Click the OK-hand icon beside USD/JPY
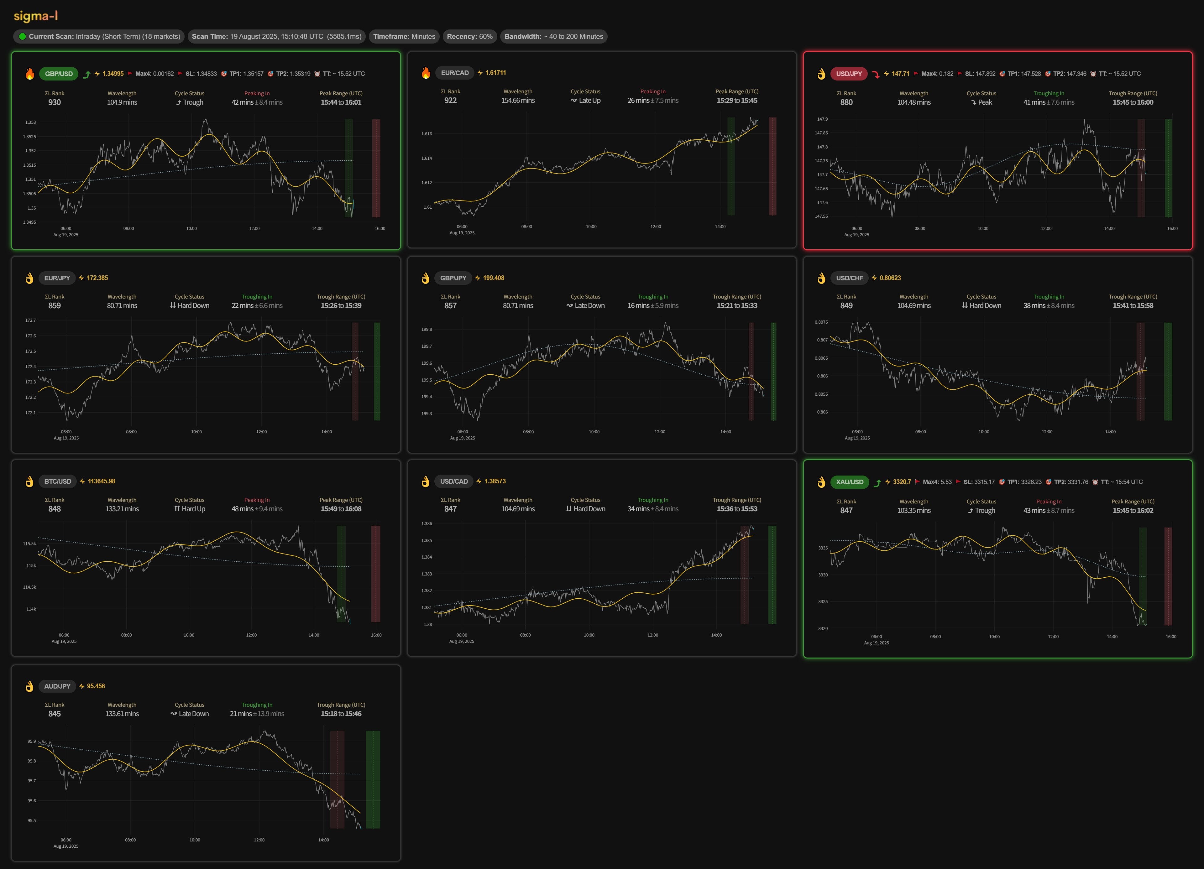The image size is (1204, 869). 821,74
